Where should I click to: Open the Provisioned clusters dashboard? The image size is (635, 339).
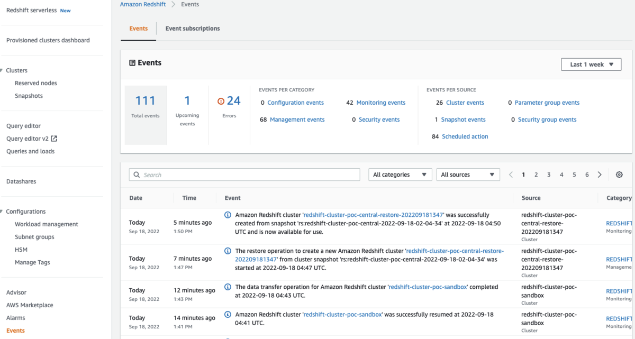point(48,40)
